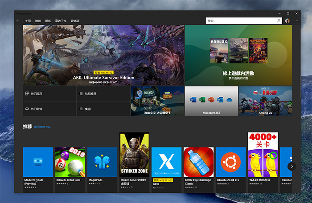
Task: Select the Billiards 8 Ball Pool icon
Action: (70, 162)
